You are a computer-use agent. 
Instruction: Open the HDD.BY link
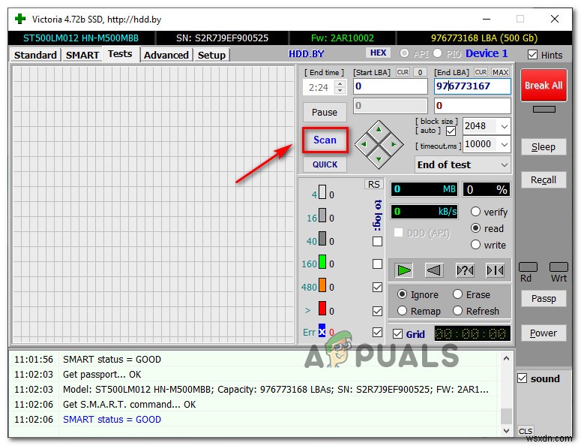tap(306, 54)
